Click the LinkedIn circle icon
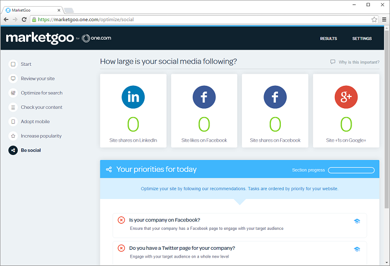 coord(133,97)
